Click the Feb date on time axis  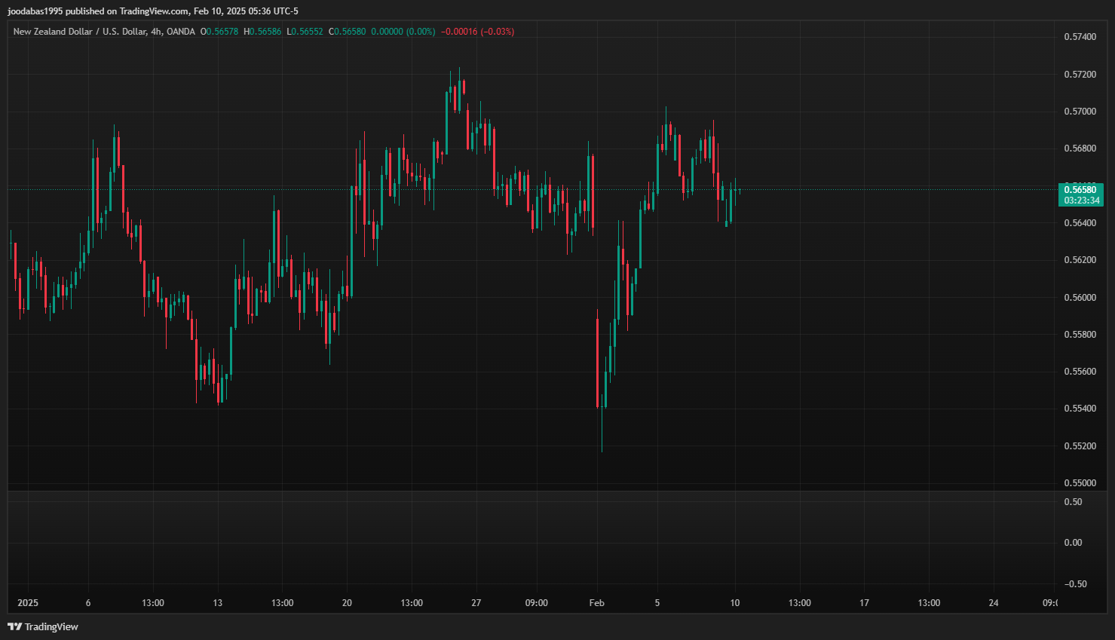point(596,603)
